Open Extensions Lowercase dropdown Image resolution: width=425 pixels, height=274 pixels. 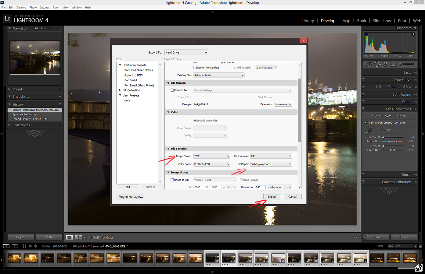(283, 104)
